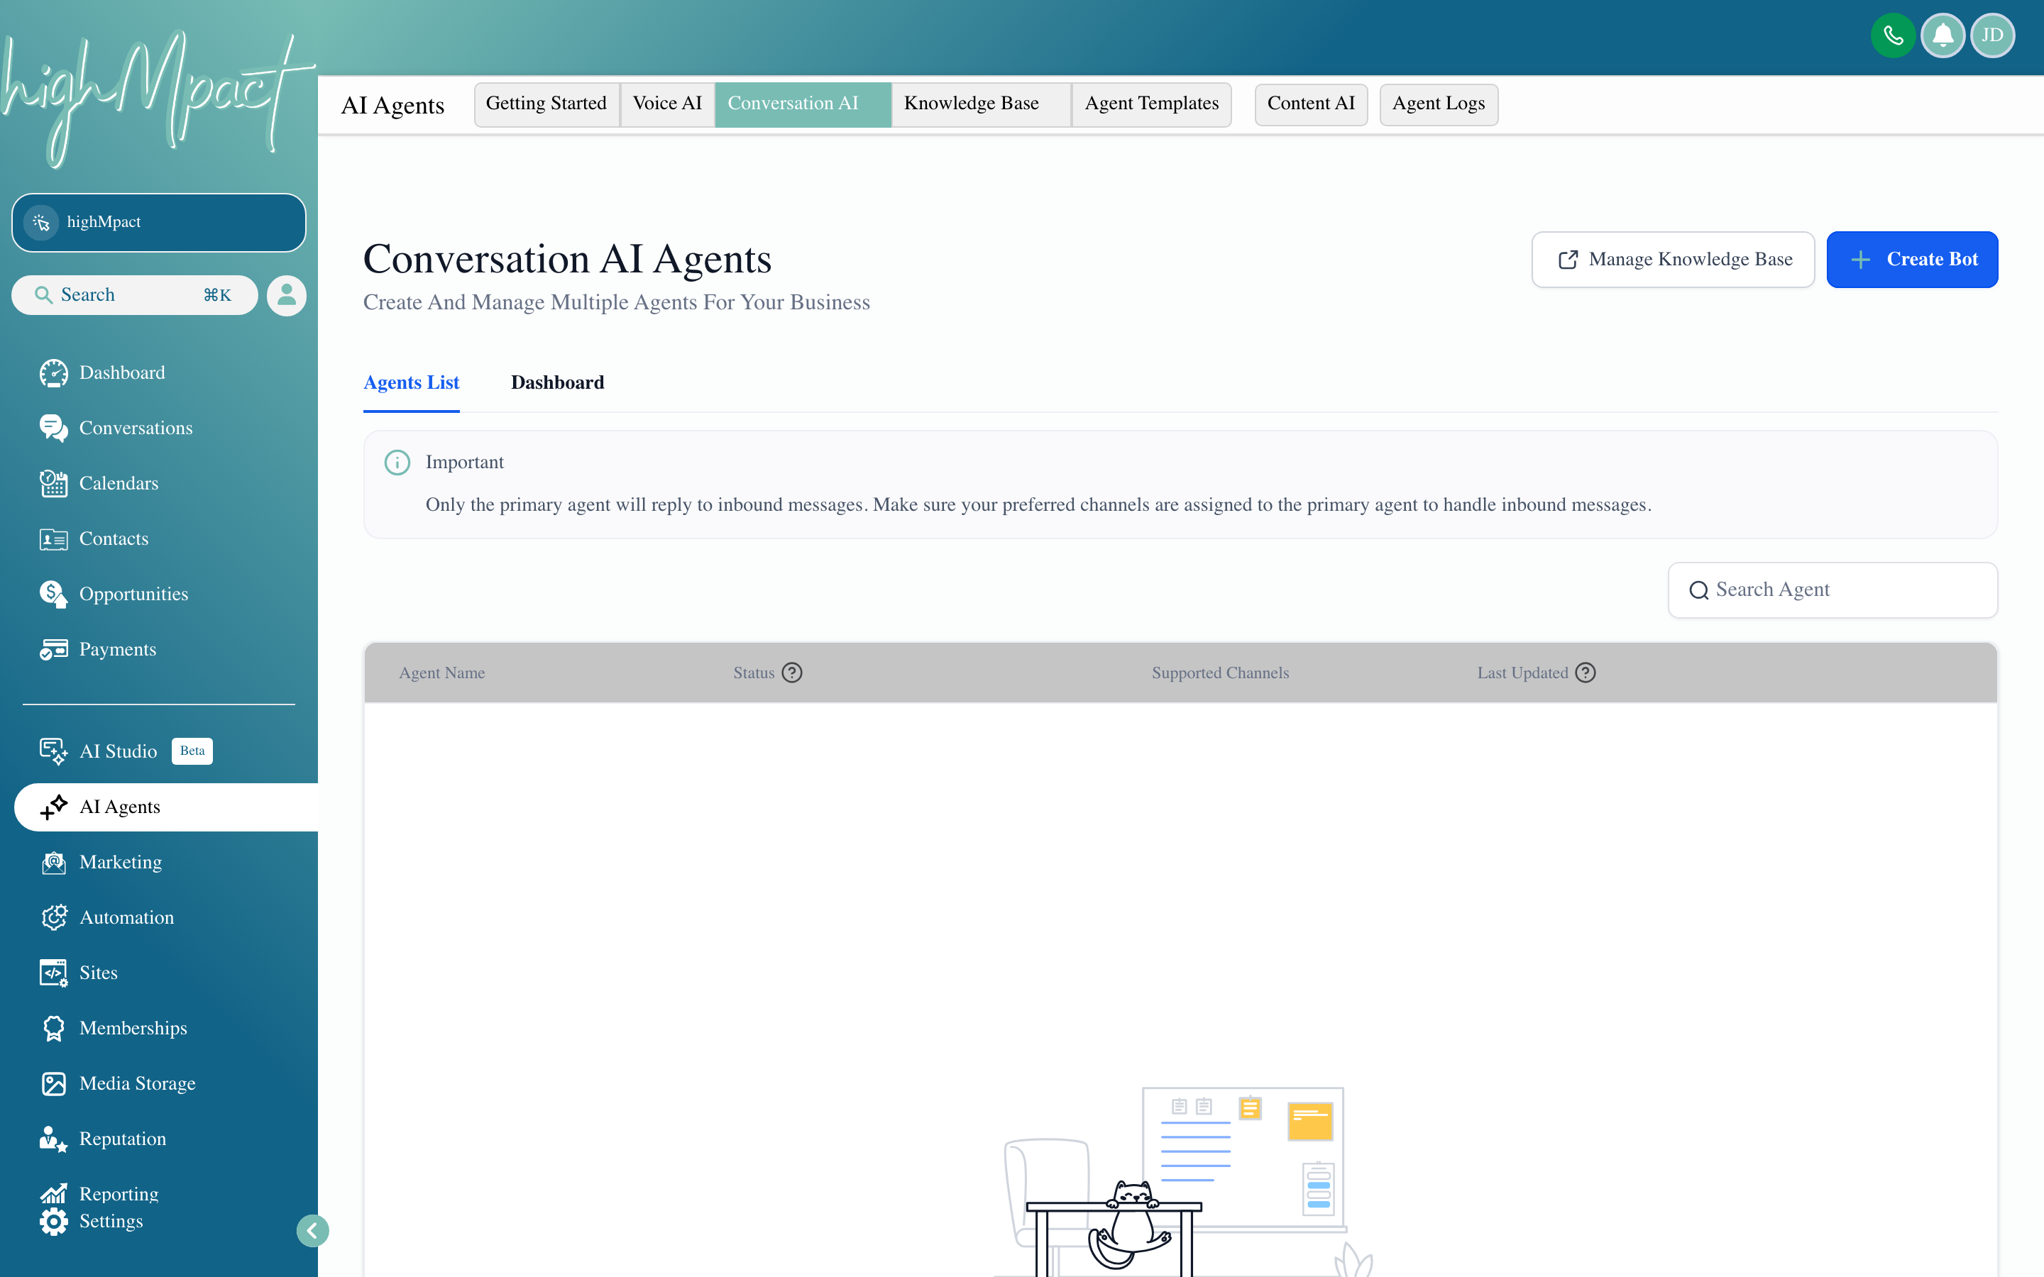Switch to the Dashboard sub-tab
This screenshot has height=1277, width=2044.
(x=557, y=382)
